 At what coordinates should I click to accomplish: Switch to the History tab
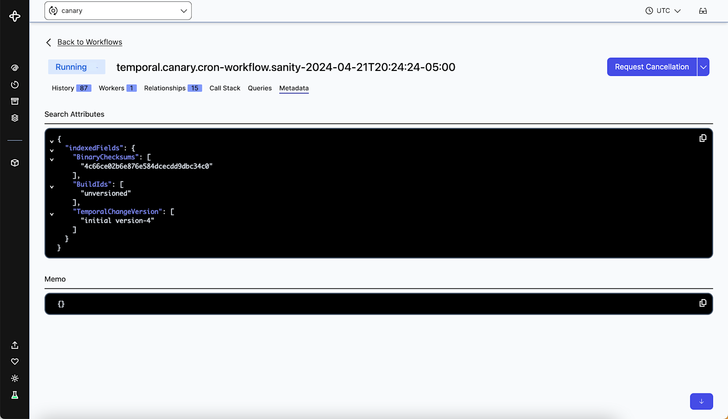point(71,88)
